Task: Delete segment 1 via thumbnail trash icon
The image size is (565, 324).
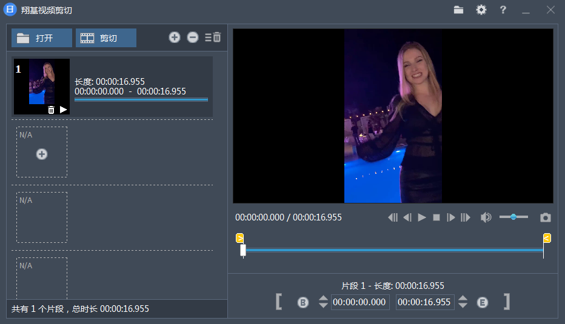Action: click(51, 110)
